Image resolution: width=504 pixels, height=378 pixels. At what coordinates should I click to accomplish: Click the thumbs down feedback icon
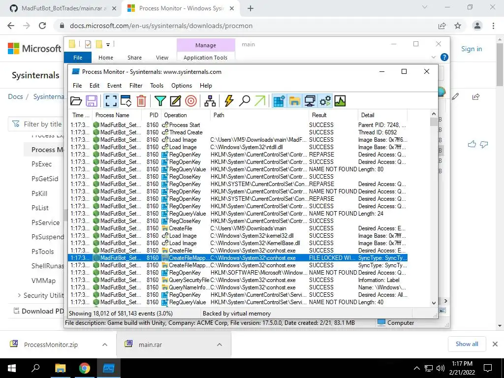pos(484,145)
